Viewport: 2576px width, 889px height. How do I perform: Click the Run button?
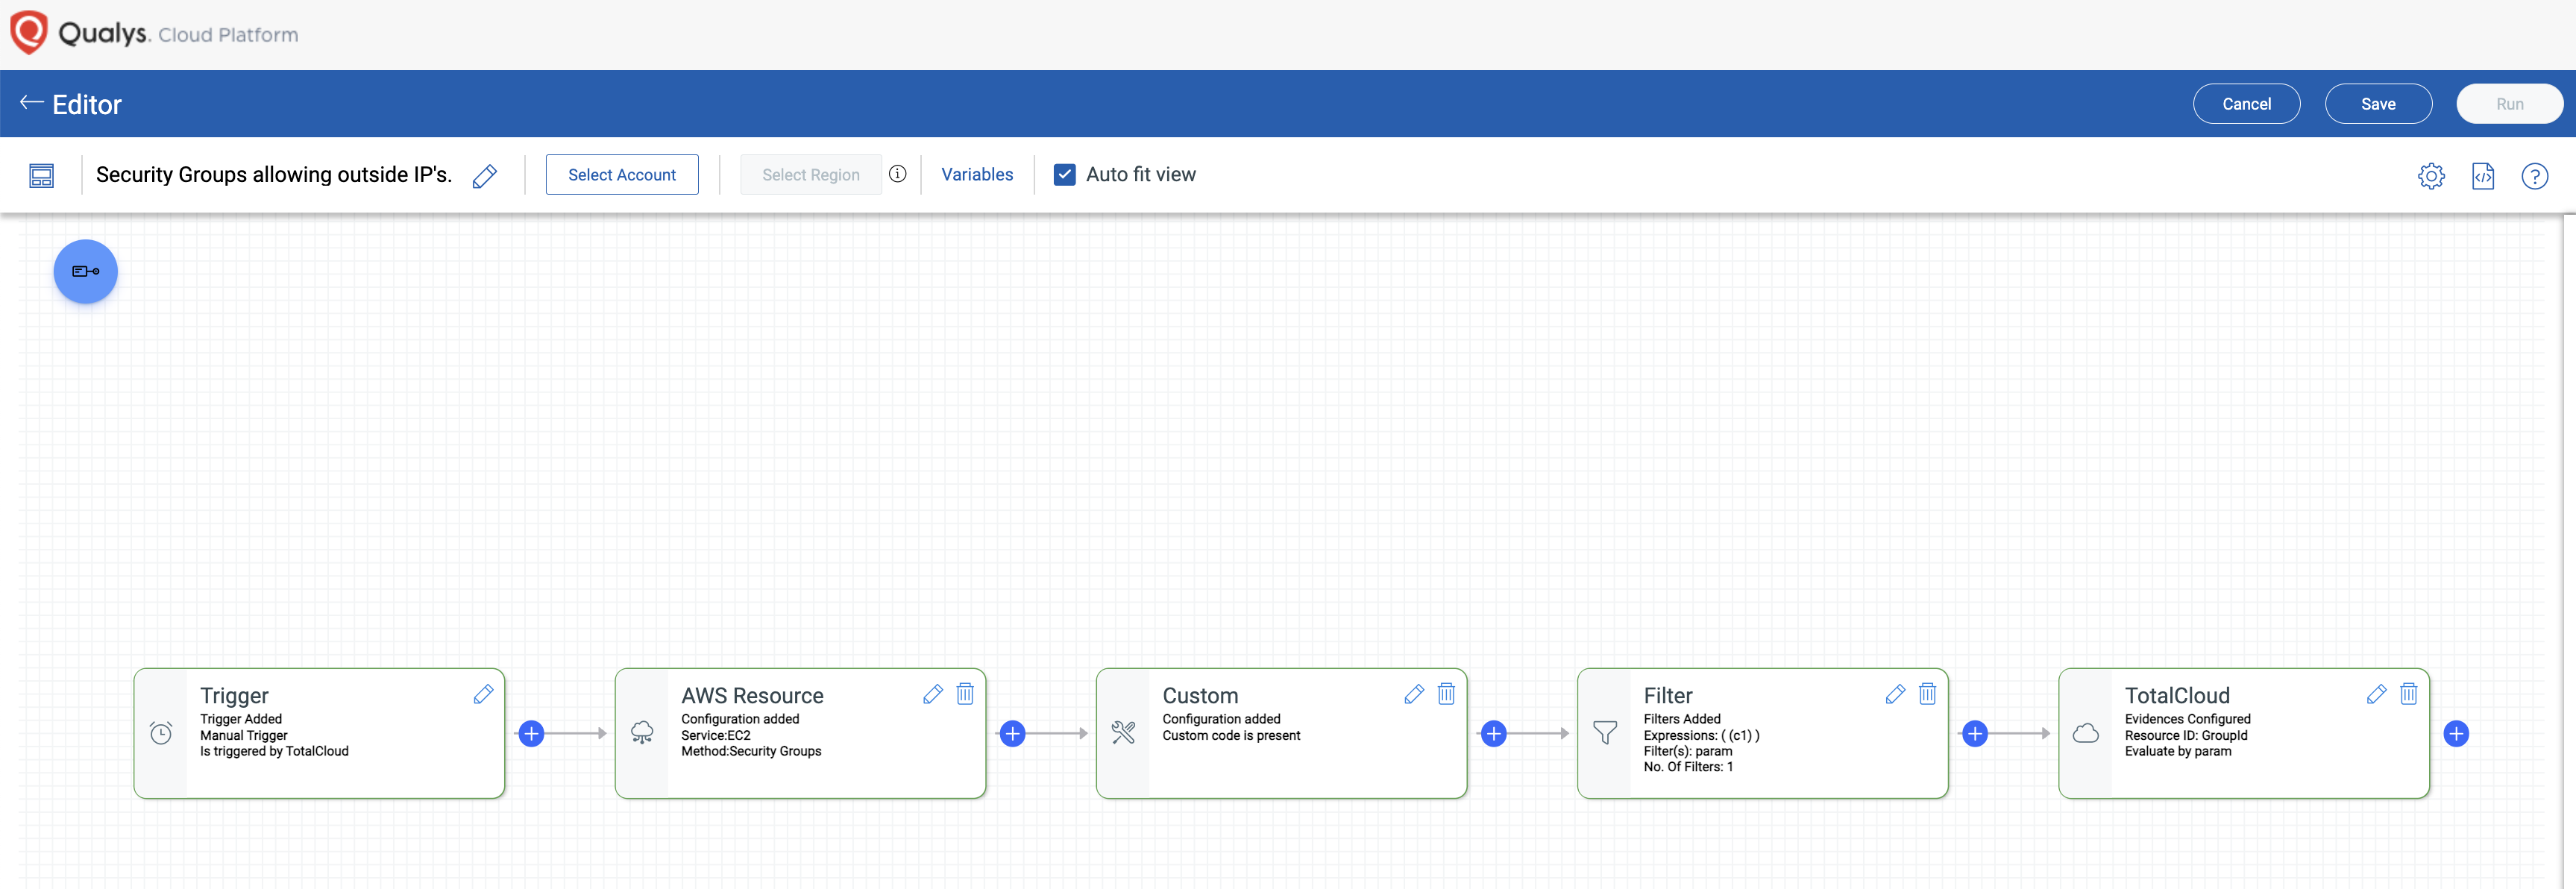pos(2509,103)
